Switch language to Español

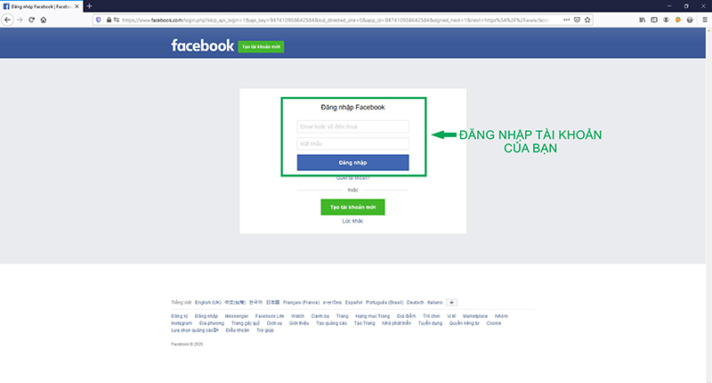coord(353,303)
